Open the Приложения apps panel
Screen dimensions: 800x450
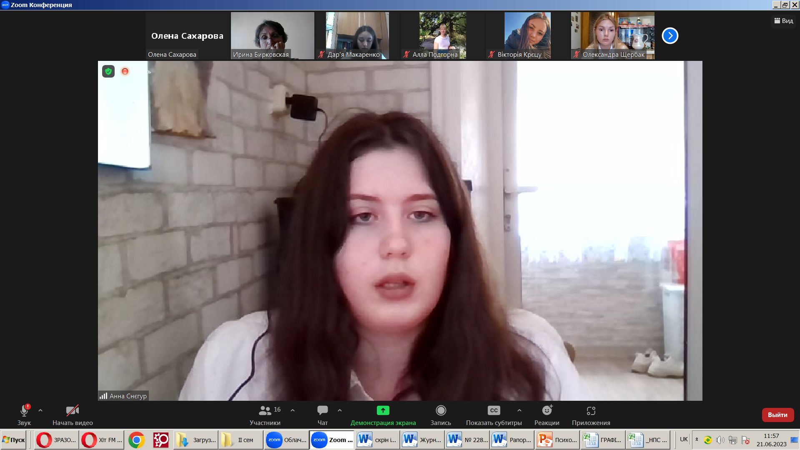coord(591,415)
